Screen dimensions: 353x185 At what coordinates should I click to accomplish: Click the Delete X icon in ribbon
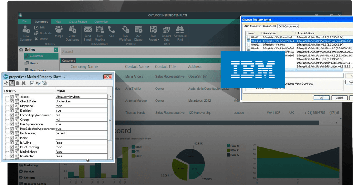(36, 39)
